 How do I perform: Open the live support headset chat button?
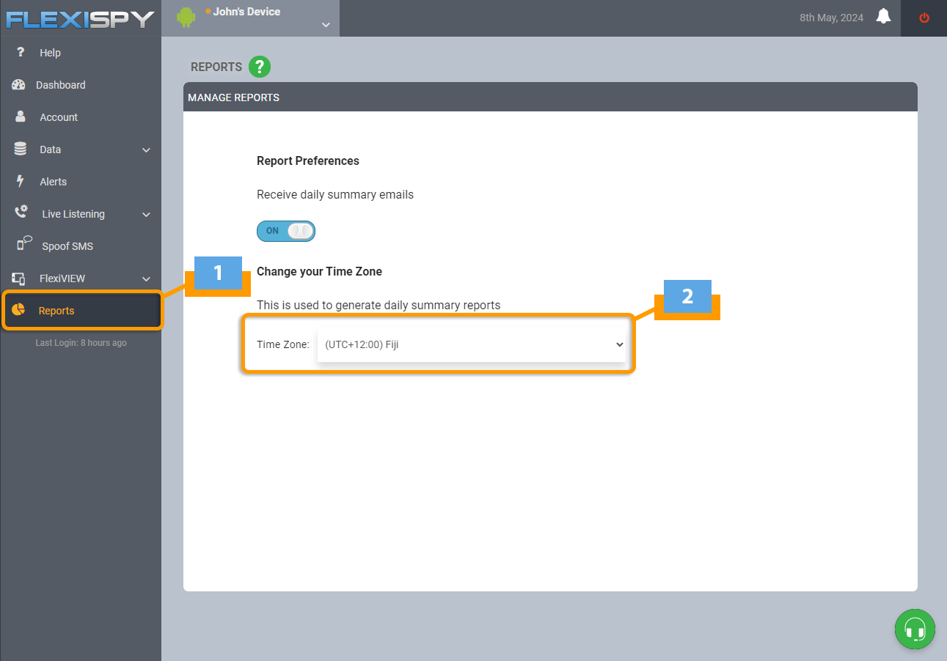915,629
